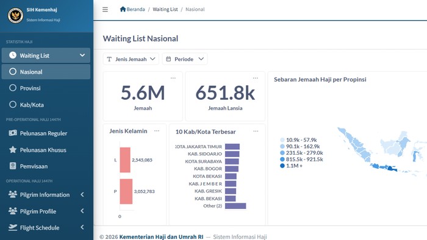The height and width of the screenshot is (240, 427).
Task: Click Waiting List Nasional heading
Action: pyautogui.click(x=140, y=38)
